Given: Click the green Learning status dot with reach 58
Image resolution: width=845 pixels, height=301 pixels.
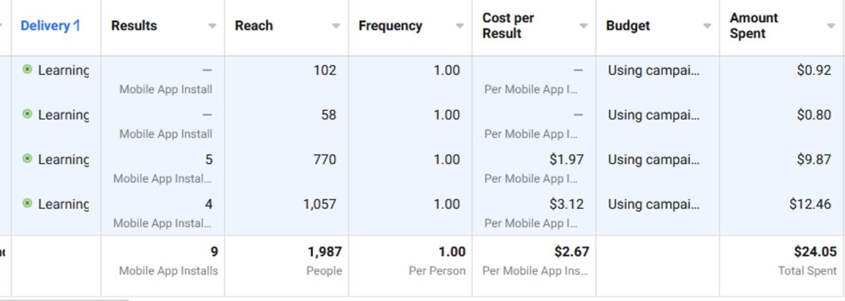Looking at the screenshot, I should click(x=27, y=114).
